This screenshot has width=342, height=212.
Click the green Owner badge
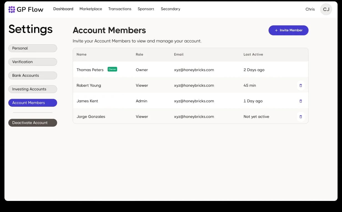point(112,69)
